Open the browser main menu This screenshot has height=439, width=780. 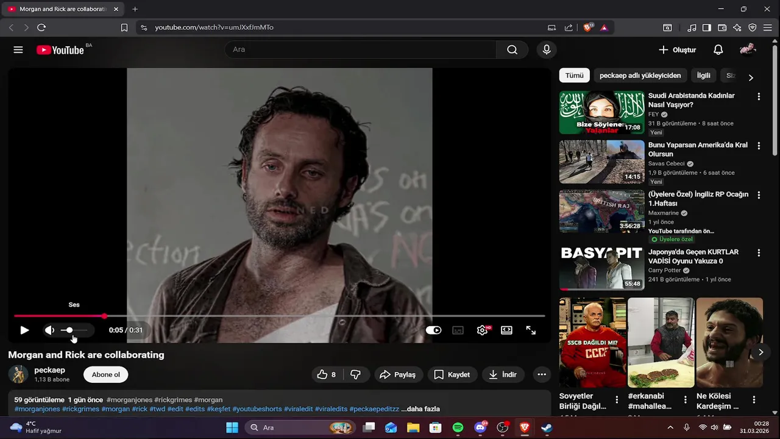pos(768,27)
